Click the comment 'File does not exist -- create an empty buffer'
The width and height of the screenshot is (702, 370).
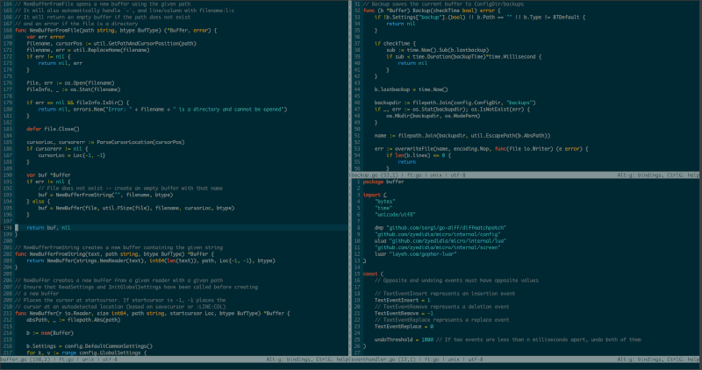point(130,189)
